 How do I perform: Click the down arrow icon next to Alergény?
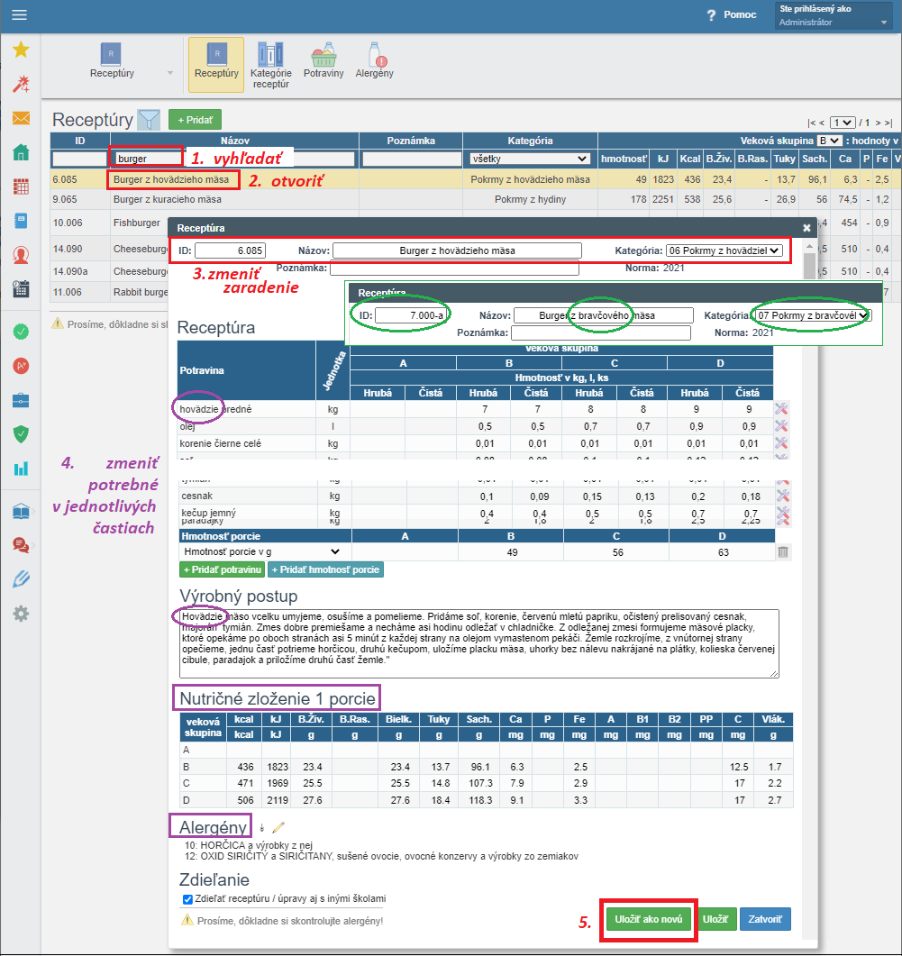click(261, 828)
